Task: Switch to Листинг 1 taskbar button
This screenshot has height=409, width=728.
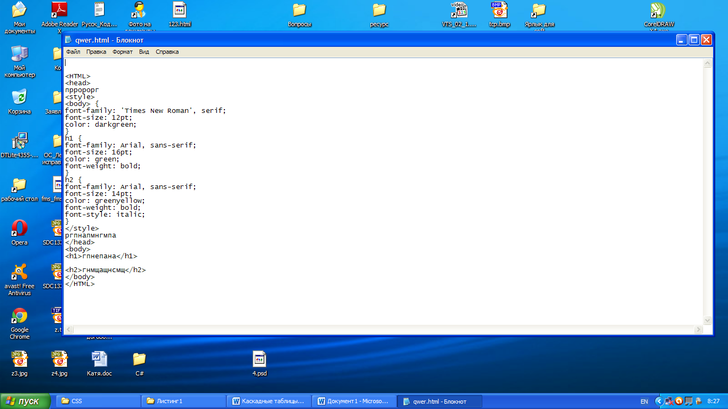Action: [x=183, y=401]
